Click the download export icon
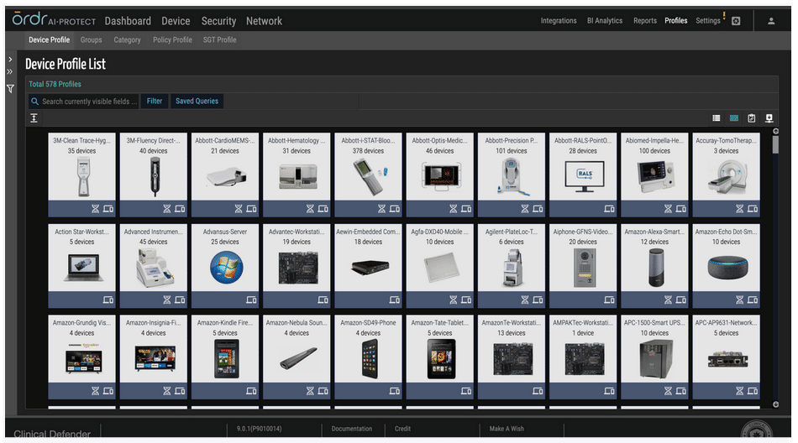The height and width of the screenshot is (443, 798). pos(769,118)
